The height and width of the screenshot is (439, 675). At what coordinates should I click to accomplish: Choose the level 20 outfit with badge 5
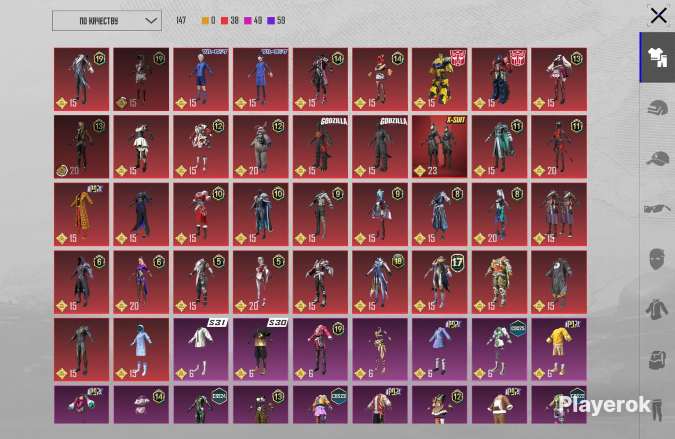click(x=260, y=282)
